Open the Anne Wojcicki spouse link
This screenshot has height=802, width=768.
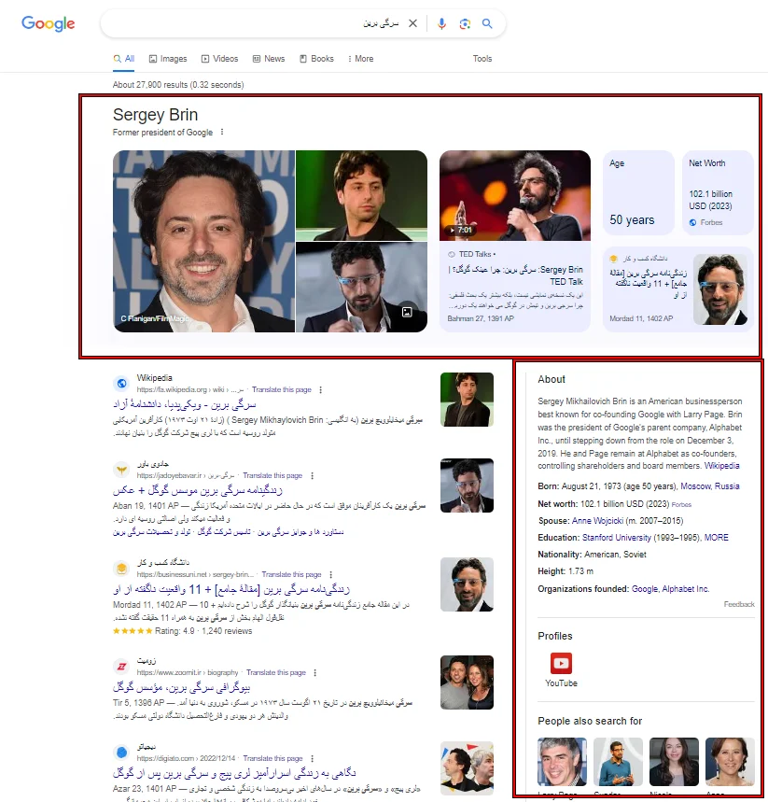(597, 521)
